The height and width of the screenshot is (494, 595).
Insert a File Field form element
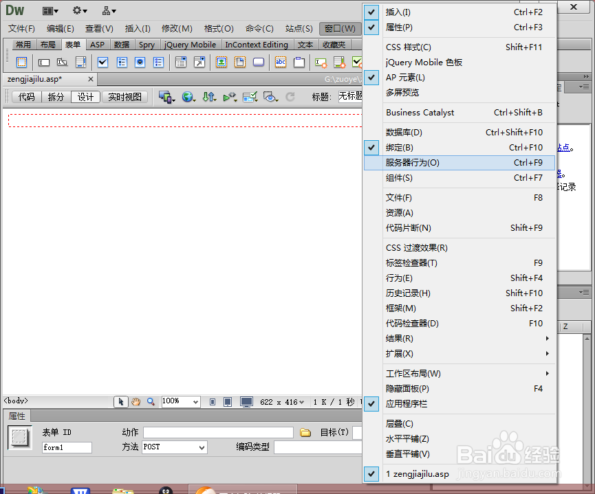pos(240,62)
